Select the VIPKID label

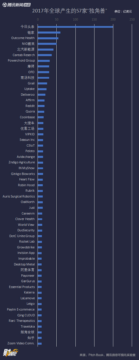point(29,134)
